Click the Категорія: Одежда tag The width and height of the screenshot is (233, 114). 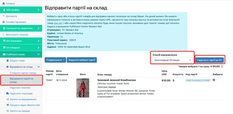click(107, 87)
